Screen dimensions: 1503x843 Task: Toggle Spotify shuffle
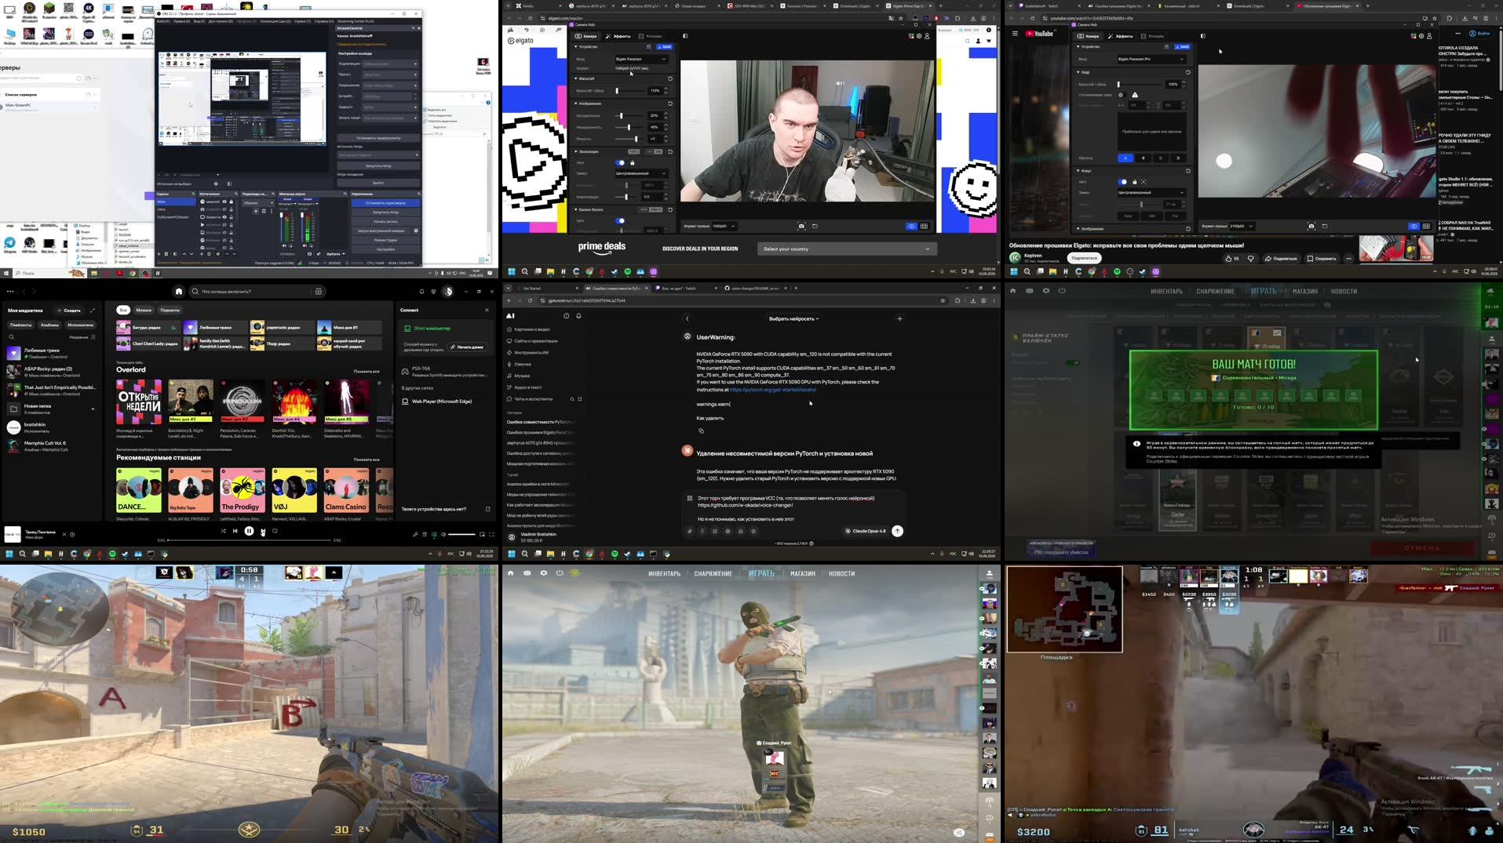pyautogui.click(x=223, y=531)
